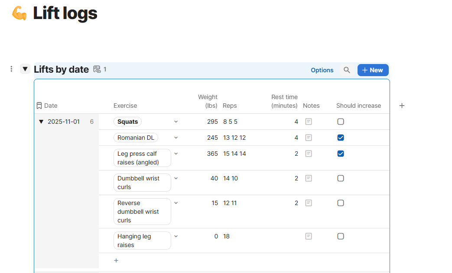This screenshot has width=452, height=273.
Task: Open the Leg press calf raises dropdown
Action: coord(176,154)
